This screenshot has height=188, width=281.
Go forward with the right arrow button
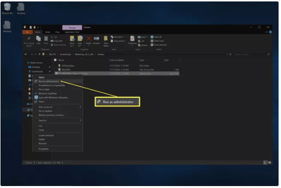pyautogui.click(x=31, y=54)
